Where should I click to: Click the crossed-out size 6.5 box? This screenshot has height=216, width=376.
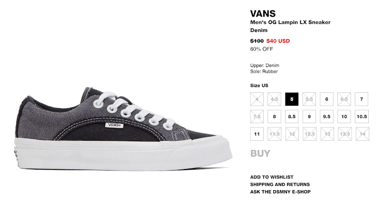[344, 99]
